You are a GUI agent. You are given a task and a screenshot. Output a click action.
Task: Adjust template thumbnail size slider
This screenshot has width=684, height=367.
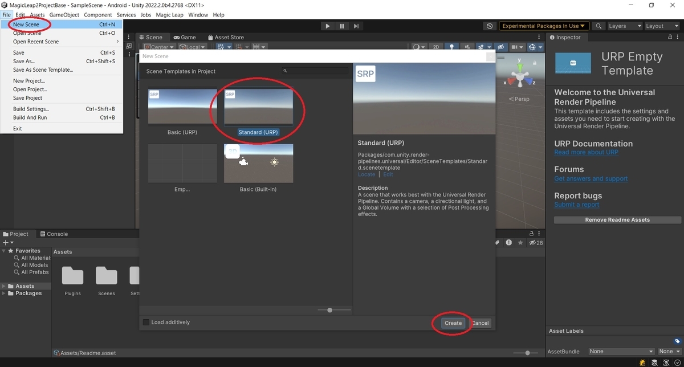click(330, 310)
